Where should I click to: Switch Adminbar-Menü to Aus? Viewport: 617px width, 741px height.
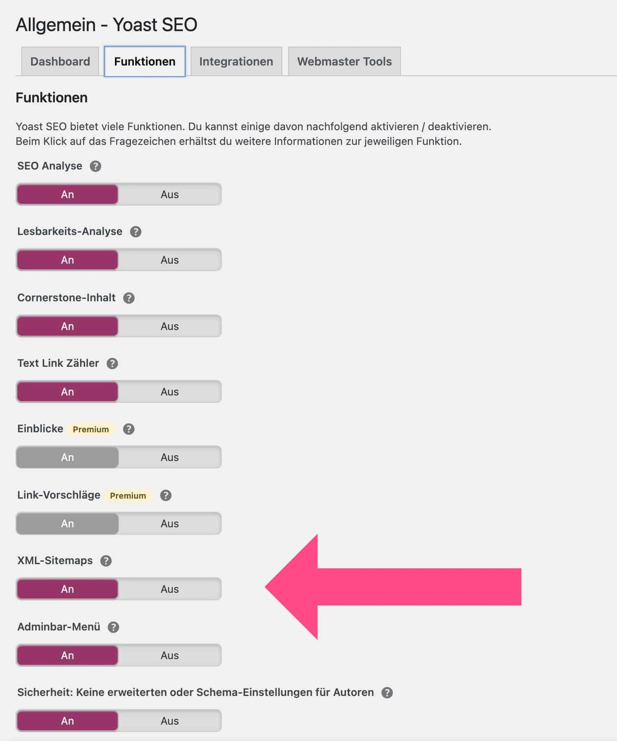pyautogui.click(x=169, y=655)
